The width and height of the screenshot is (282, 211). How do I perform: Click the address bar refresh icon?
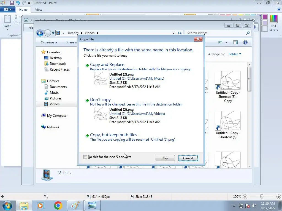180,33
